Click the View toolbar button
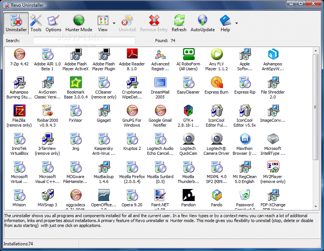The height and width of the screenshot is (251, 324). [103, 23]
